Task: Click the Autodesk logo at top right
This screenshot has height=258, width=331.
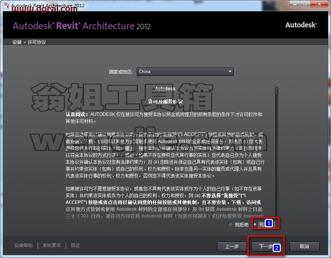Action: point(301,25)
